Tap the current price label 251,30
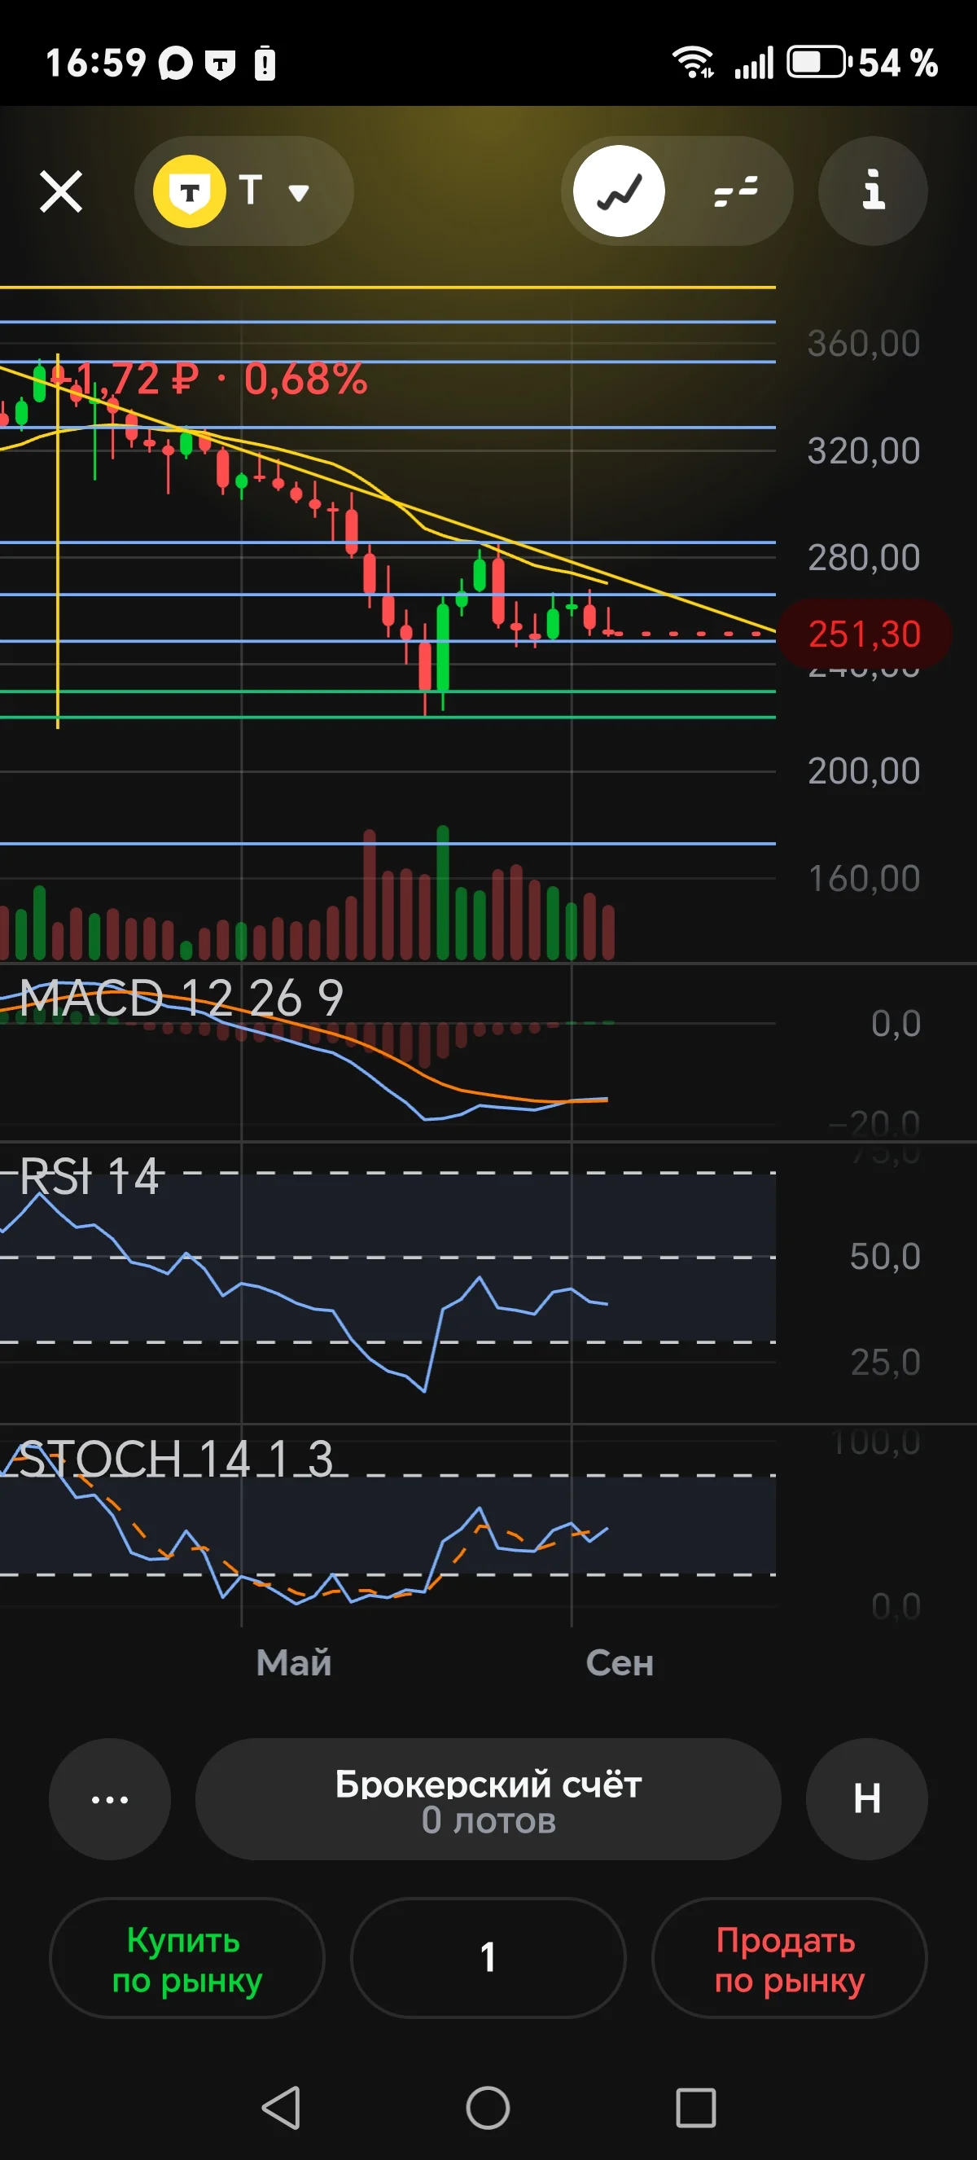 [865, 634]
